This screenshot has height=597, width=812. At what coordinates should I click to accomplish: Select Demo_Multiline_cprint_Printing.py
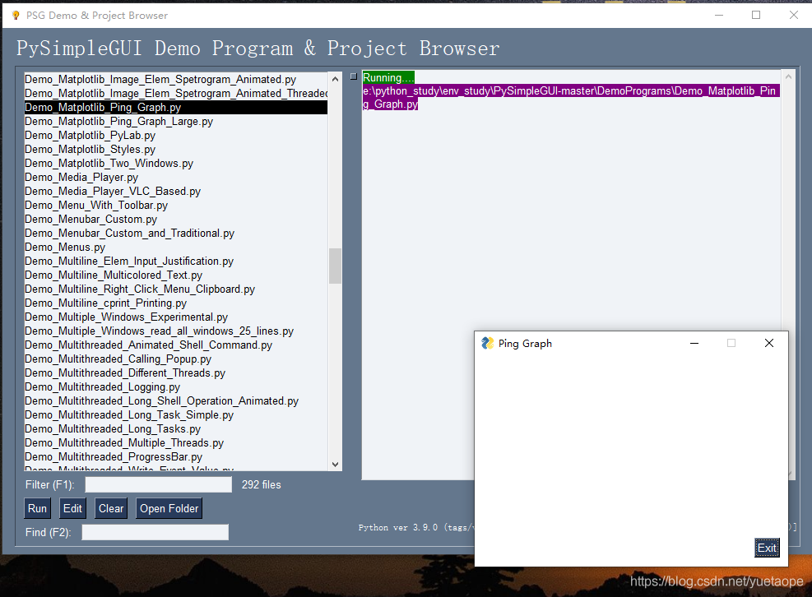click(x=175, y=303)
